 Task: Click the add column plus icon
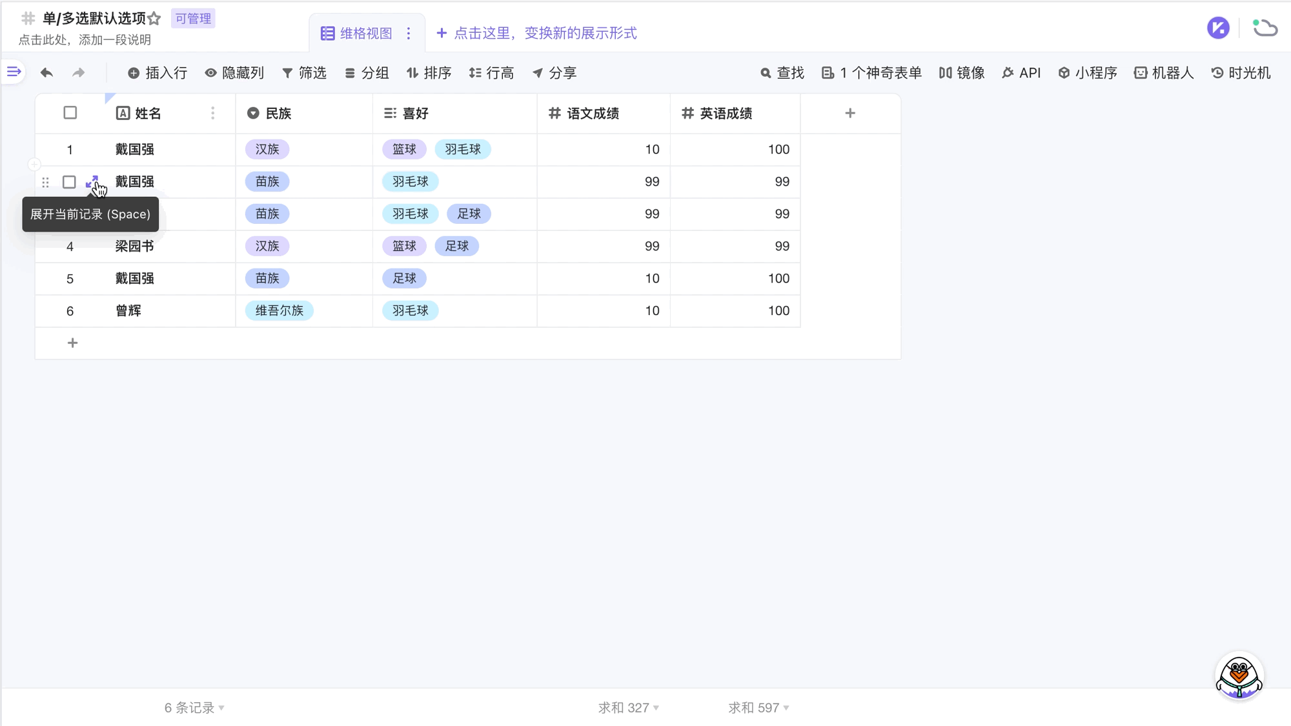[850, 114]
